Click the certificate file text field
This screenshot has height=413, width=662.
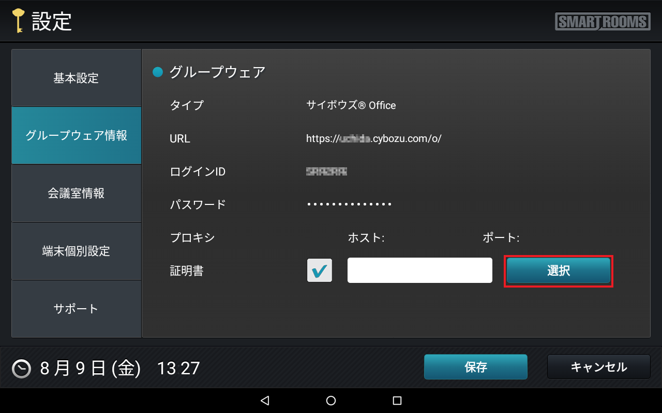[x=419, y=271]
